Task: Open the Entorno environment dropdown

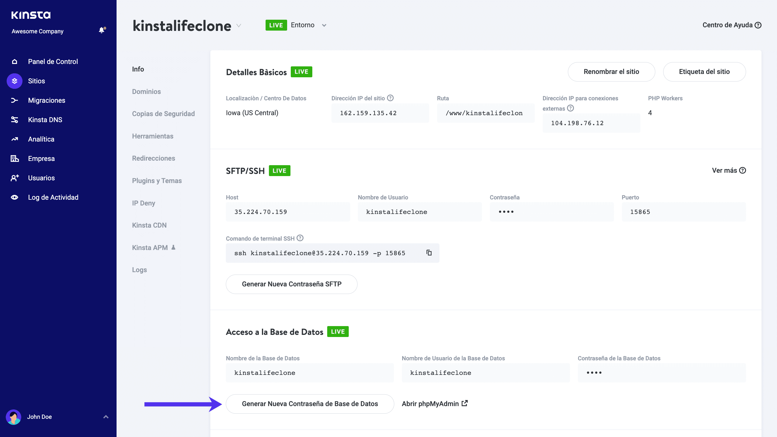Action: click(324, 25)
